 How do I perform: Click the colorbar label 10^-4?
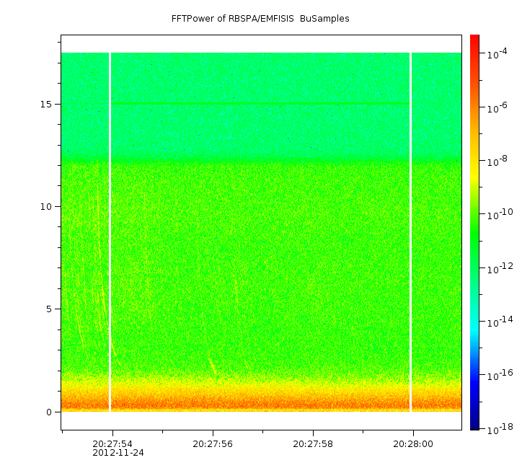coord(494,53)
